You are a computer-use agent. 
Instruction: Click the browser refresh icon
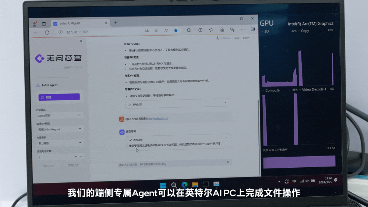point(47,32)
